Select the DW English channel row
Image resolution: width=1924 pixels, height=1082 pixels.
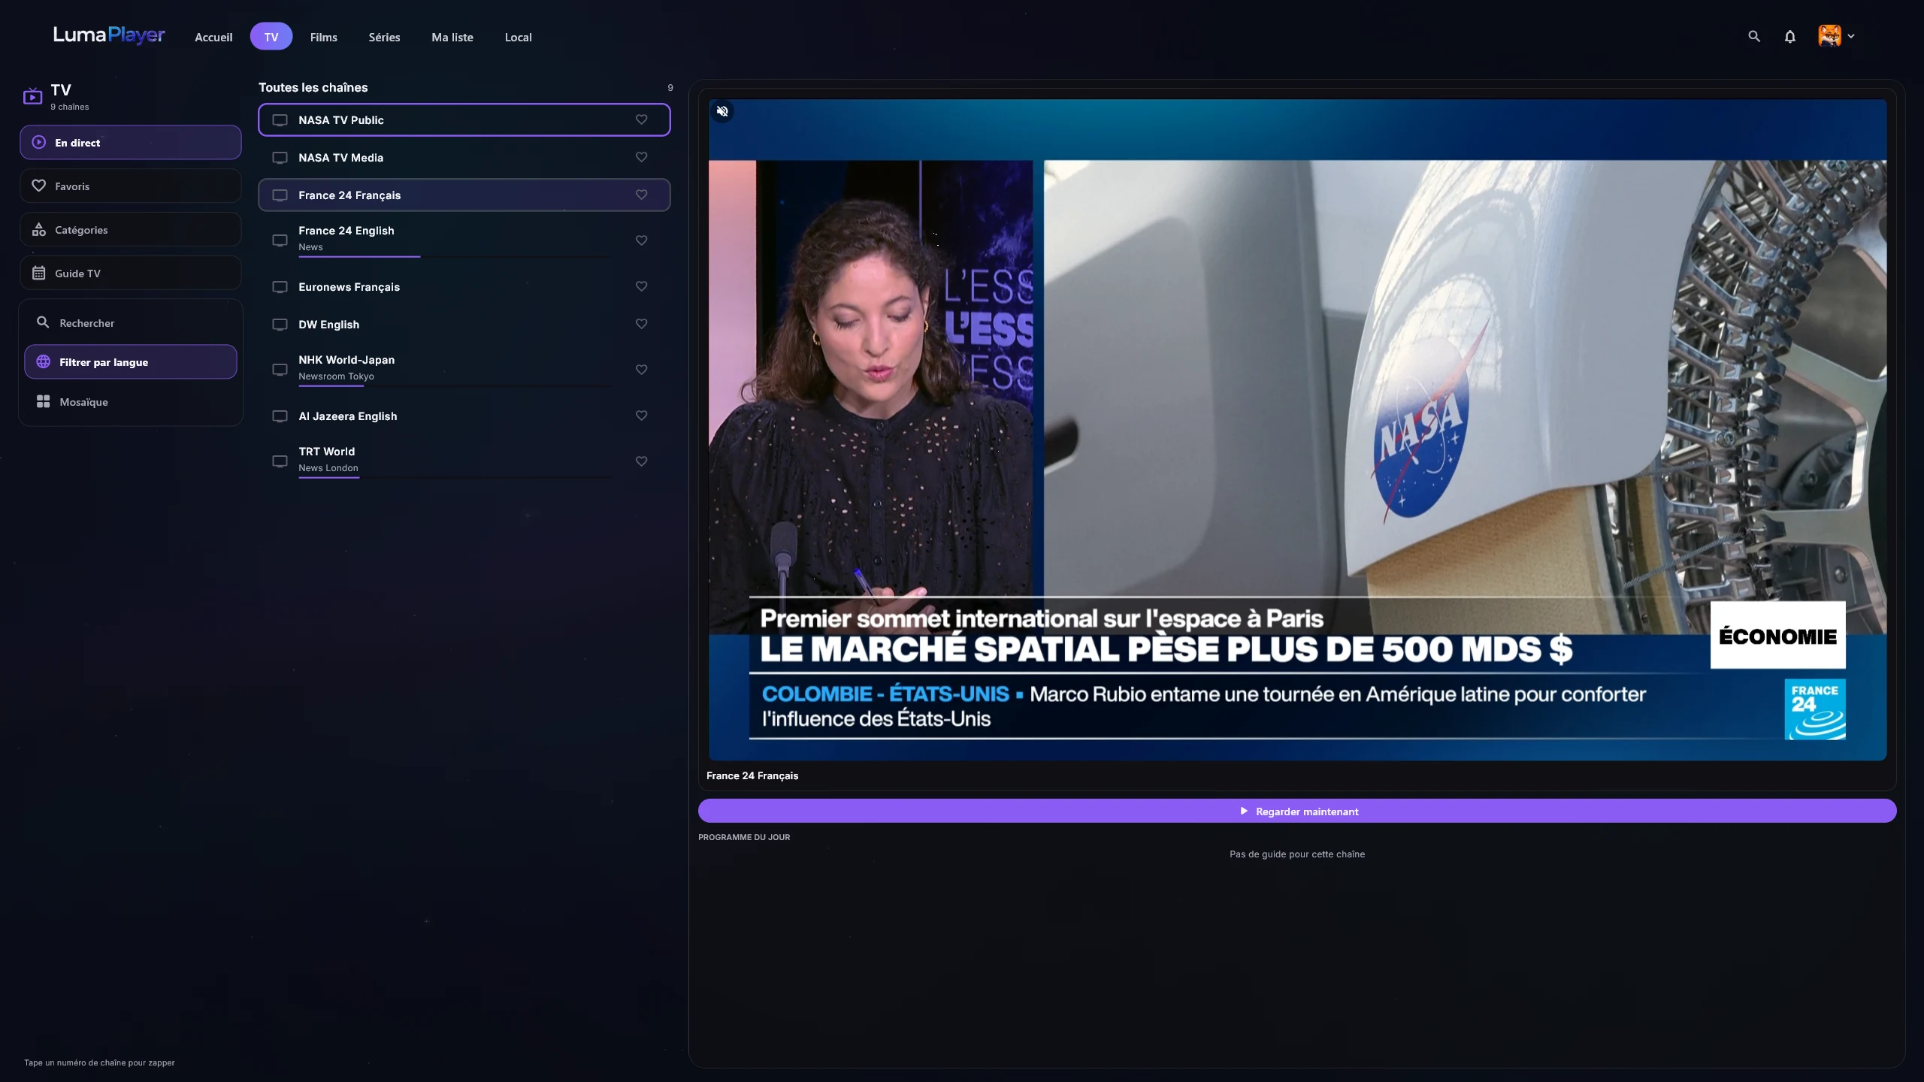(464, 324)
